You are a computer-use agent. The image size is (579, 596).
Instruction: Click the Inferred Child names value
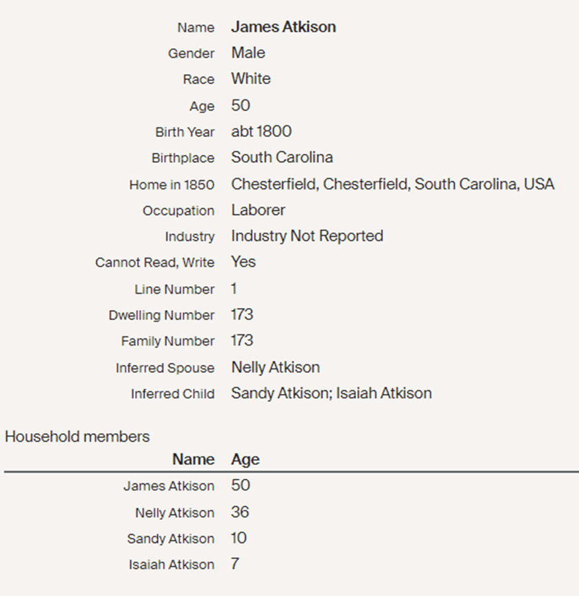[x=331, y=393]
